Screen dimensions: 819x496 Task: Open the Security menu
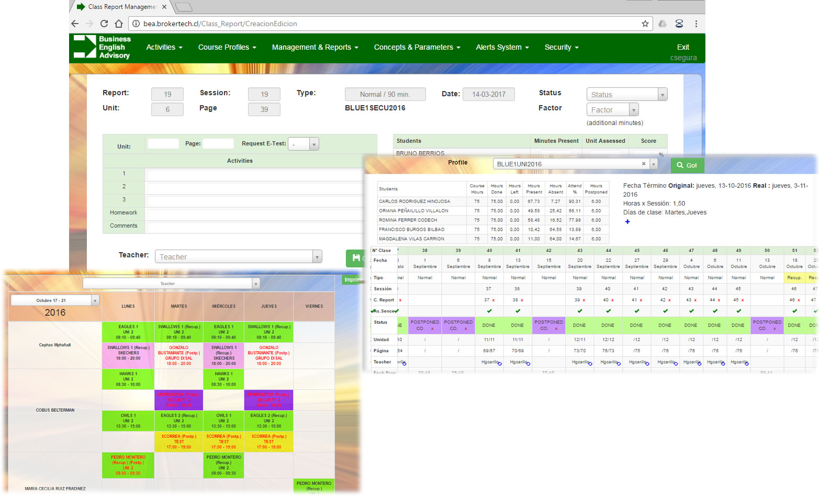[x=561, y=47]
